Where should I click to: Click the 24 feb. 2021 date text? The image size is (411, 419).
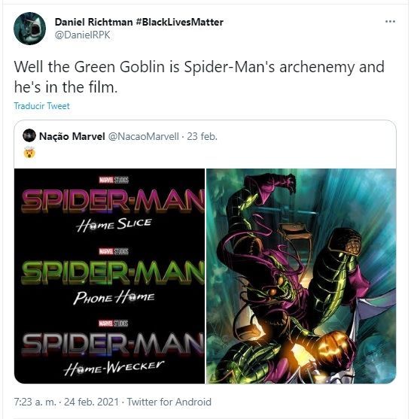tap(91, 402)
